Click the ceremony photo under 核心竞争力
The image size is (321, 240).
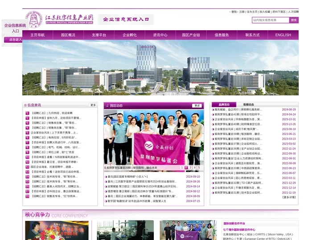click(x=57, y=230)
